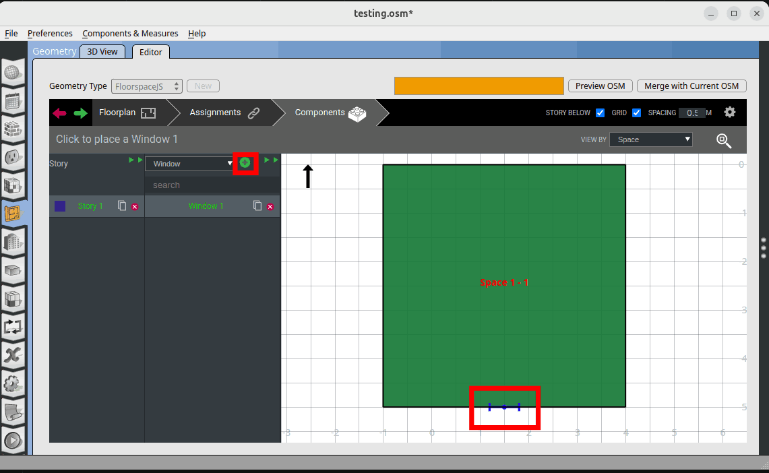Screen dimensions: 769x473
Task: Toggle the Story Below checkbox
Action: (600, 113)
